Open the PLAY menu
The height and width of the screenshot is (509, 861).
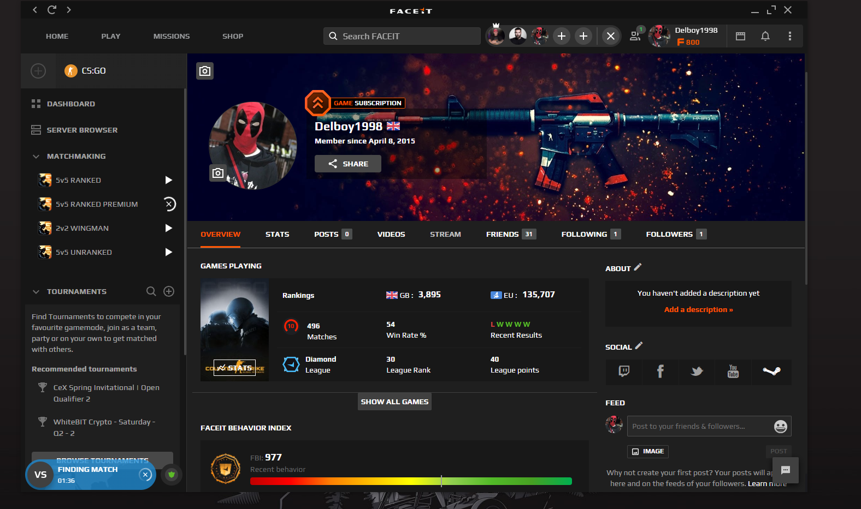(111, 37)
